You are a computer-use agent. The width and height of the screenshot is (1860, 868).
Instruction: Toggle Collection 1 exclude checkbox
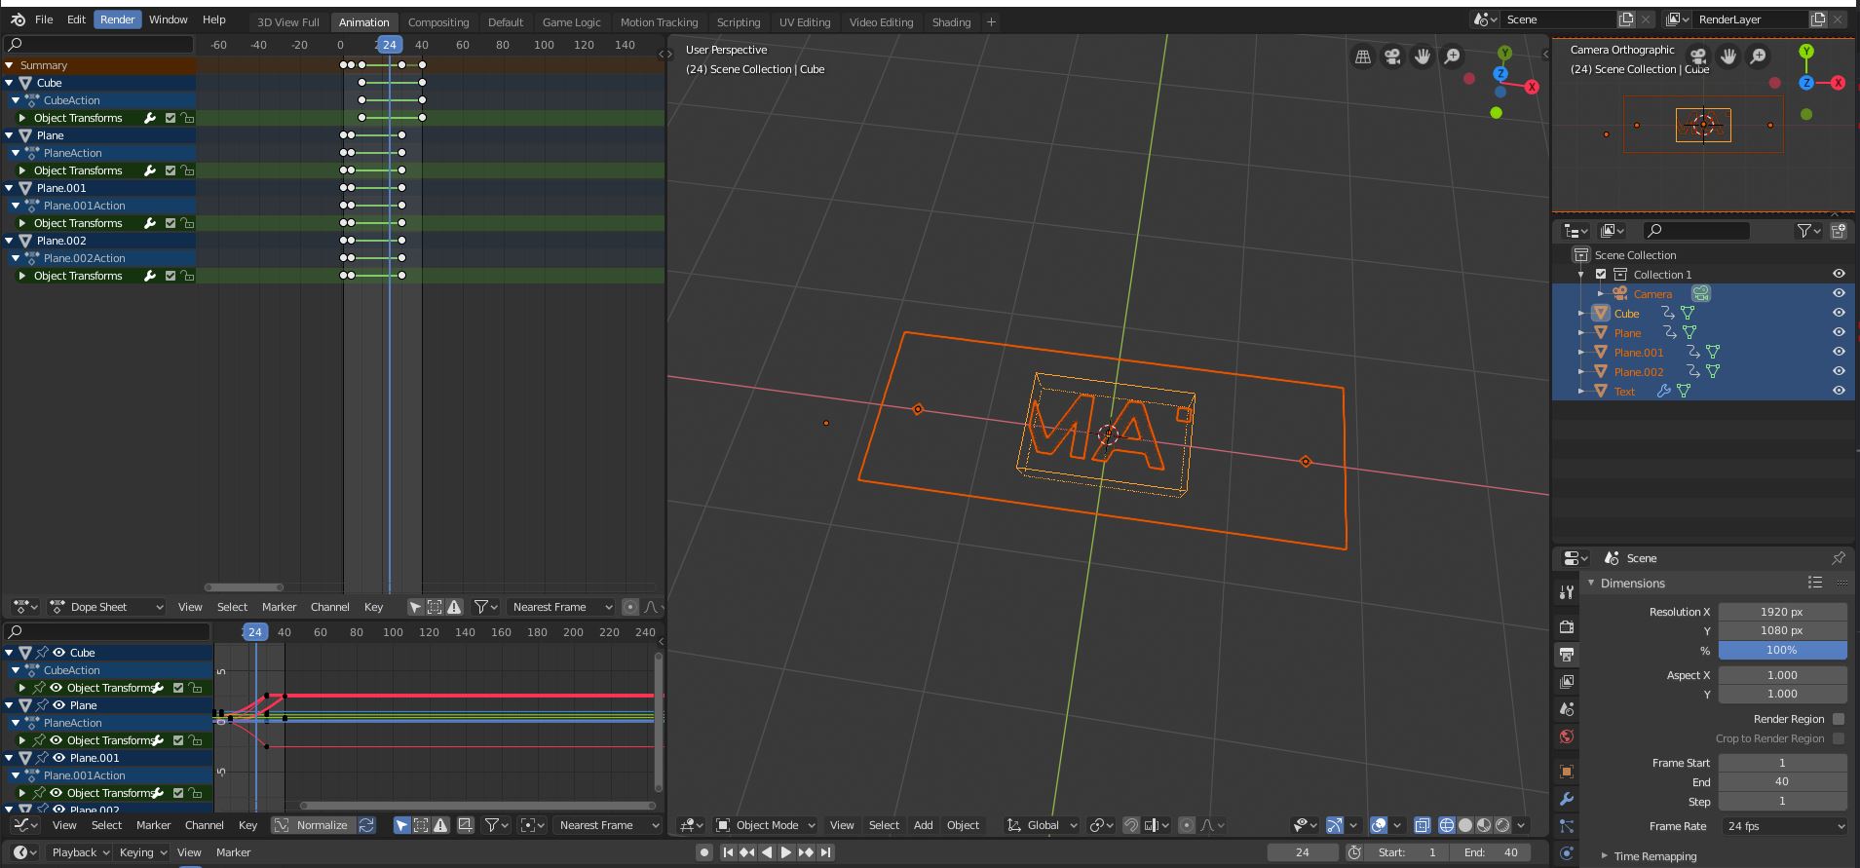(x=1601, y=275)
